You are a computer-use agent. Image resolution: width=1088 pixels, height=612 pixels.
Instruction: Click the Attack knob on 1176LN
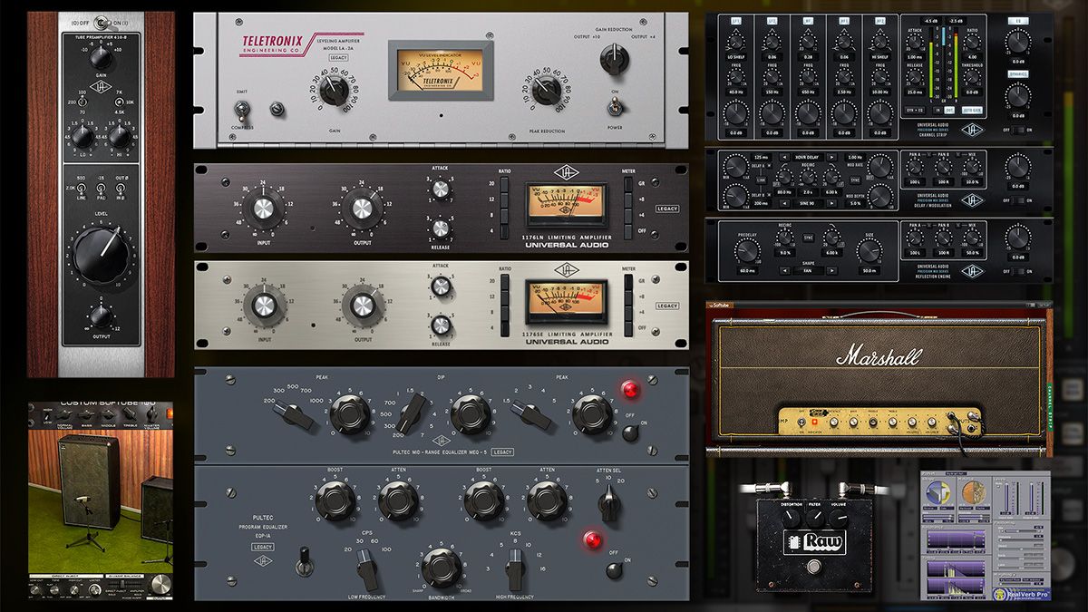click(441, 189)
